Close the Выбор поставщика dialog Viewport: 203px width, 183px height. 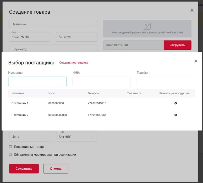point(196,61)
